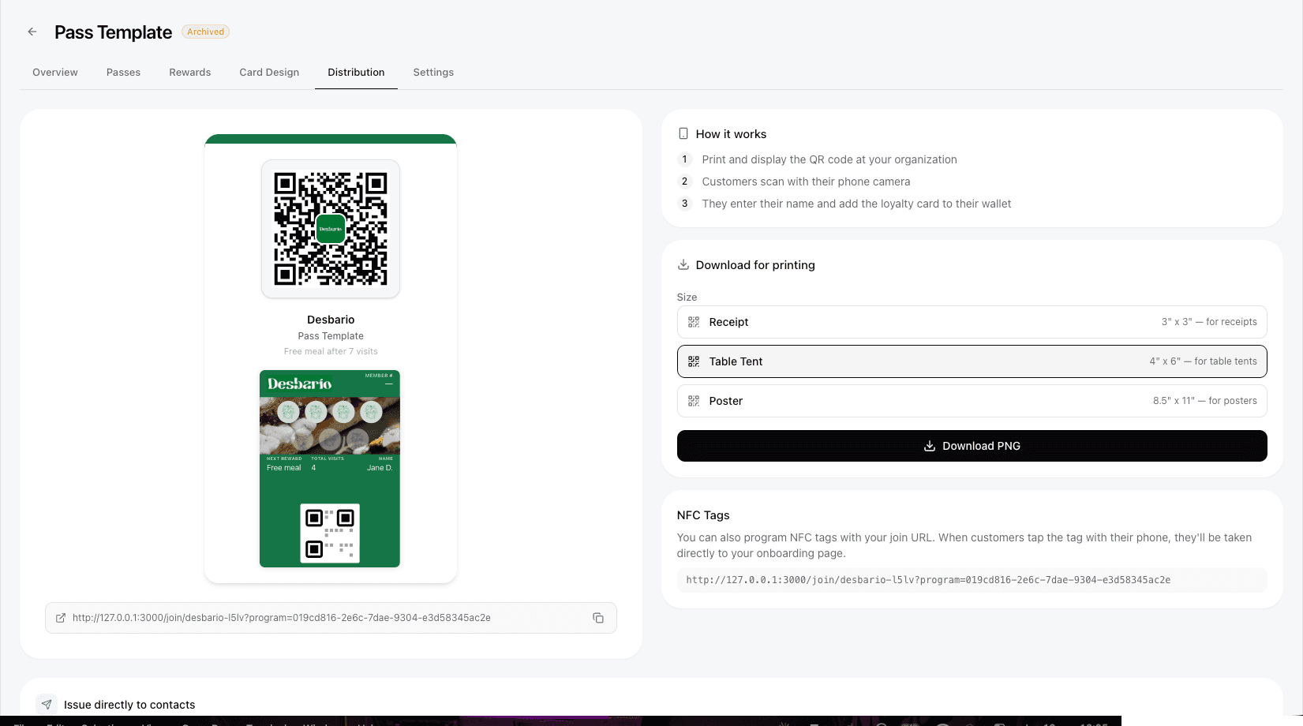Click the download icon in Download for printing
This screenshot has height=726, width=1303.
682,264
